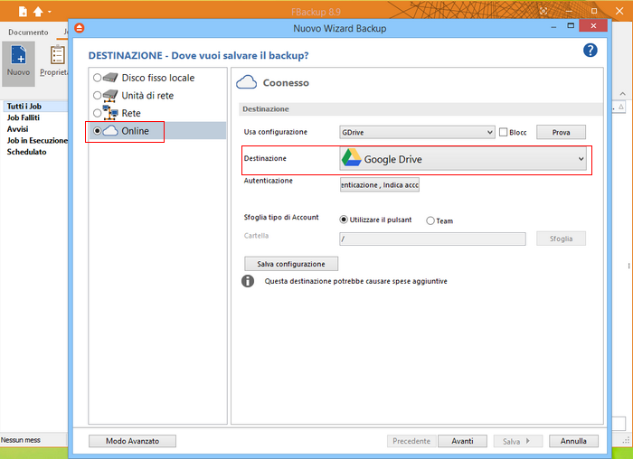Viewport: 633px width, 459px height.
Task: Click the Autenticazione field
Action: (379, 184)
